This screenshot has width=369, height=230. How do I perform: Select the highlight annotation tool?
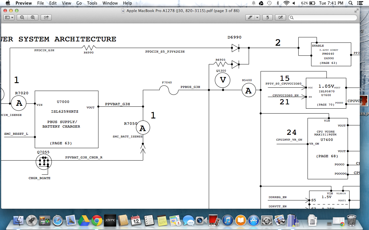[x=250, y=18]
